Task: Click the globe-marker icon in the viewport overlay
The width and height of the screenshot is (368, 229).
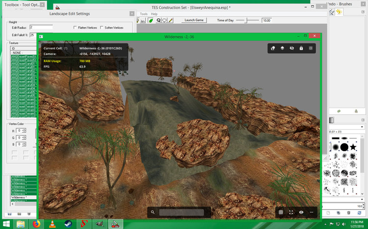Action: [x=273, y=48]
